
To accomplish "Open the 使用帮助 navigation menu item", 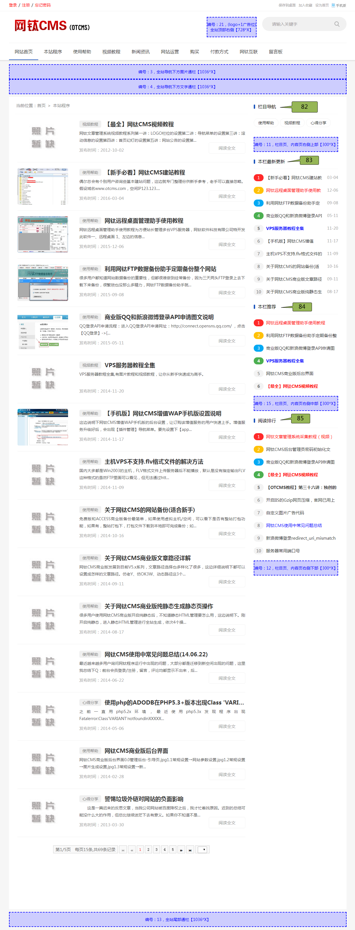I will pos(82,52).
